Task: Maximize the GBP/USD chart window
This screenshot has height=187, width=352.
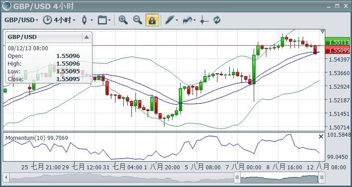Action: (337, 6)
